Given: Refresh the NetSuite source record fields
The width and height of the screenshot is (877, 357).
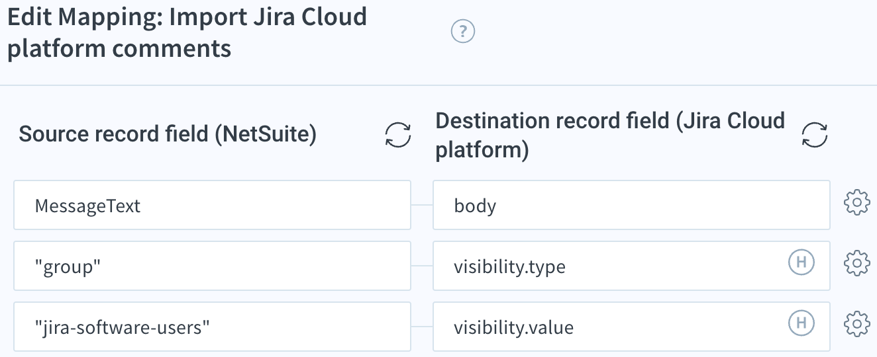Looking at the screenshot, I should 398,135.
